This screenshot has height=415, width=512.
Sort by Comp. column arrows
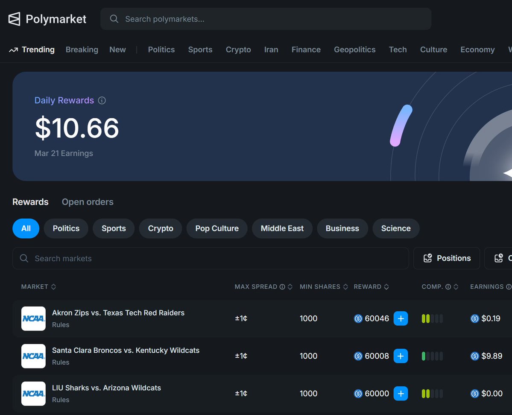pyautogui.click(x=456, y=286)
